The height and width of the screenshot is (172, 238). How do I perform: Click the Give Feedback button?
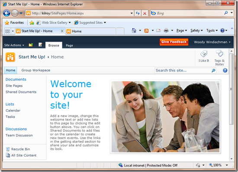[x=174, y=42]
